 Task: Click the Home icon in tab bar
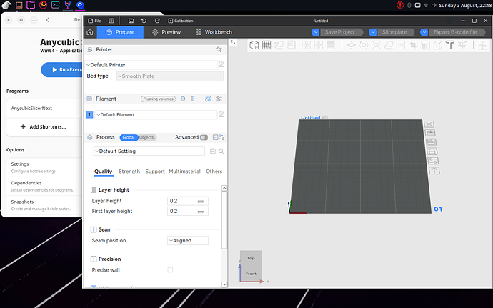pos(90,32)
